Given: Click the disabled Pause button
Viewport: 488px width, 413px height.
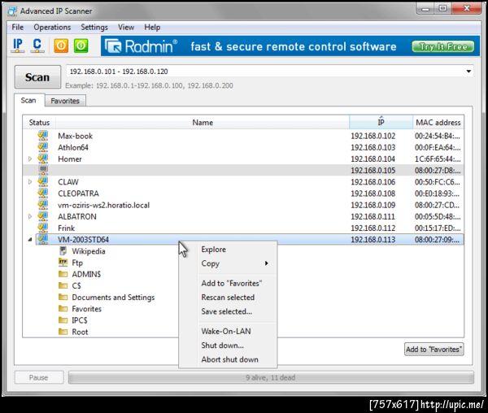Looking at the screenshot, I should [x=38, y=377].
